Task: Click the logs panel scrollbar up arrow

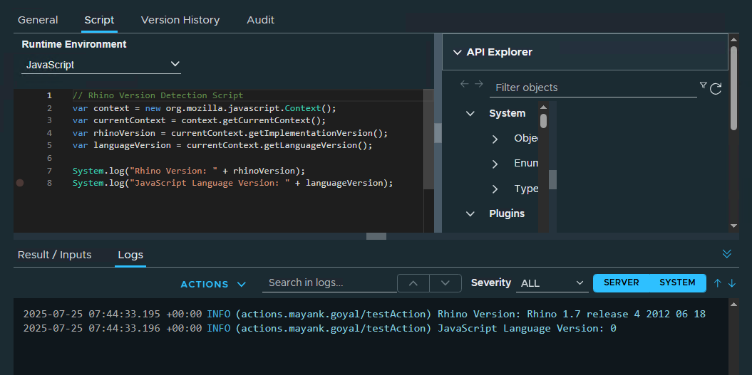Action: click(x=733, y=304)
